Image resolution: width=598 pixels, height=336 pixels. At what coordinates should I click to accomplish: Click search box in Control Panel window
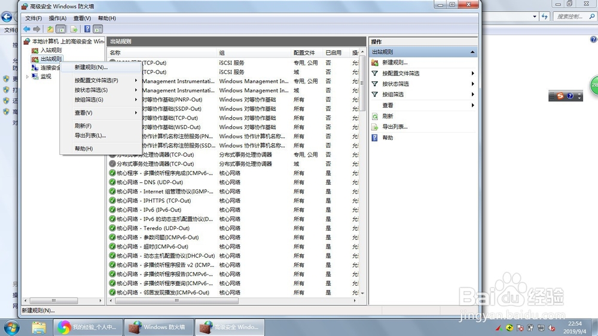pos(574,16)
